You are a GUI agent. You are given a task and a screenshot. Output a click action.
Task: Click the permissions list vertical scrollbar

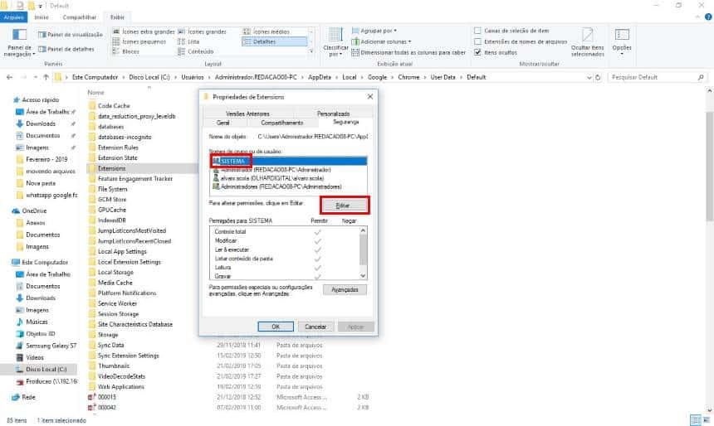pyautogui.click(x=363, y=254)
